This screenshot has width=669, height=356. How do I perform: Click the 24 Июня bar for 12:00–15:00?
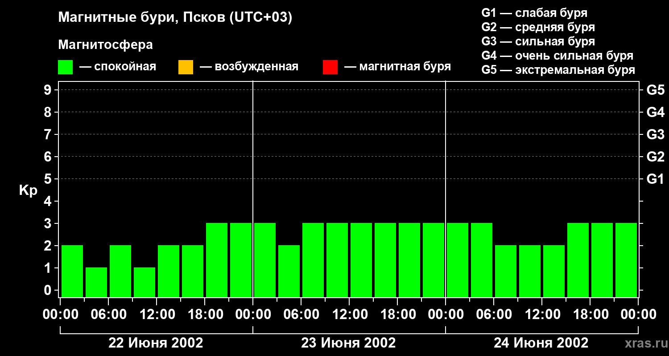[554, 271]
